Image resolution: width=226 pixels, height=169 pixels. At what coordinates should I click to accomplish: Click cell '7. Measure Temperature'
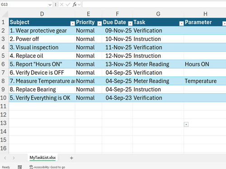coord(42,81)
